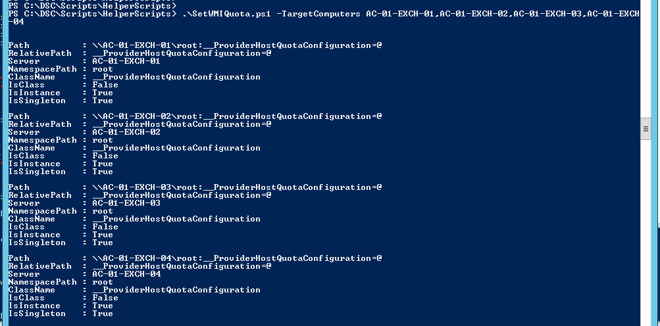The image size is (660, 326).
Task: Click the Server value AC-01-EXCH-02
Action: (126, 132)
